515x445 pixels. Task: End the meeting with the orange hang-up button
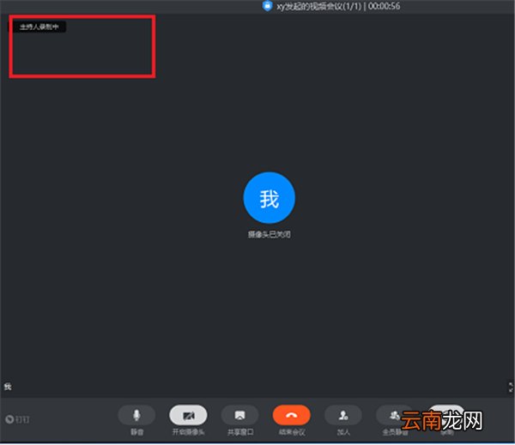292,415
